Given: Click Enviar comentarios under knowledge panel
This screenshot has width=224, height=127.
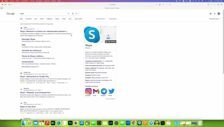Looking at the screenshot, I should (x=110, y=99).
